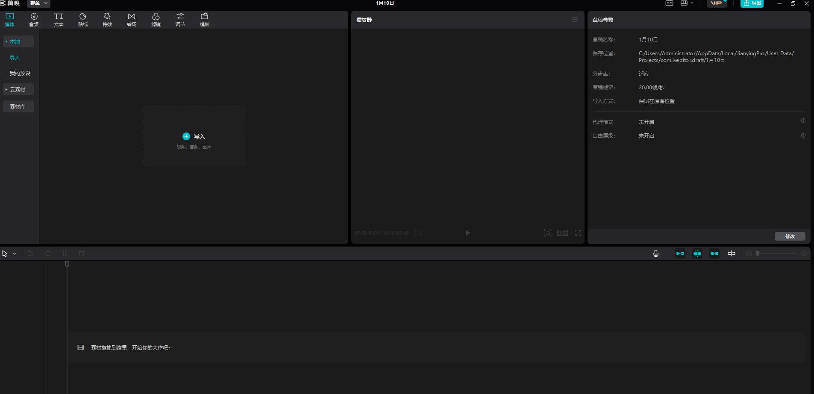Open the pointer tool dropdown arrow
The height and width of the screenshot is (394, 814).
(x=15, y=254)
